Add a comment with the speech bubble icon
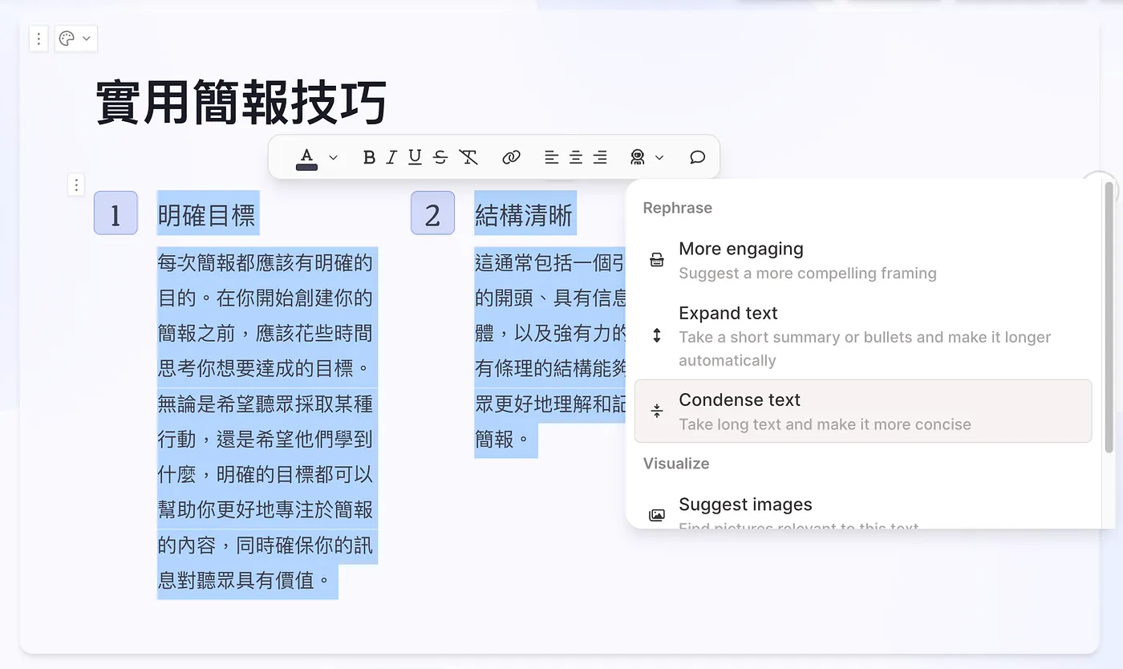The height and width of the screenshot is (669, 1123). pos(698,157)
